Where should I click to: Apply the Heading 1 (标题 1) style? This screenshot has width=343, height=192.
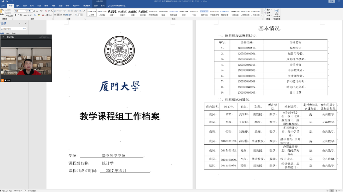coord(112,12)
